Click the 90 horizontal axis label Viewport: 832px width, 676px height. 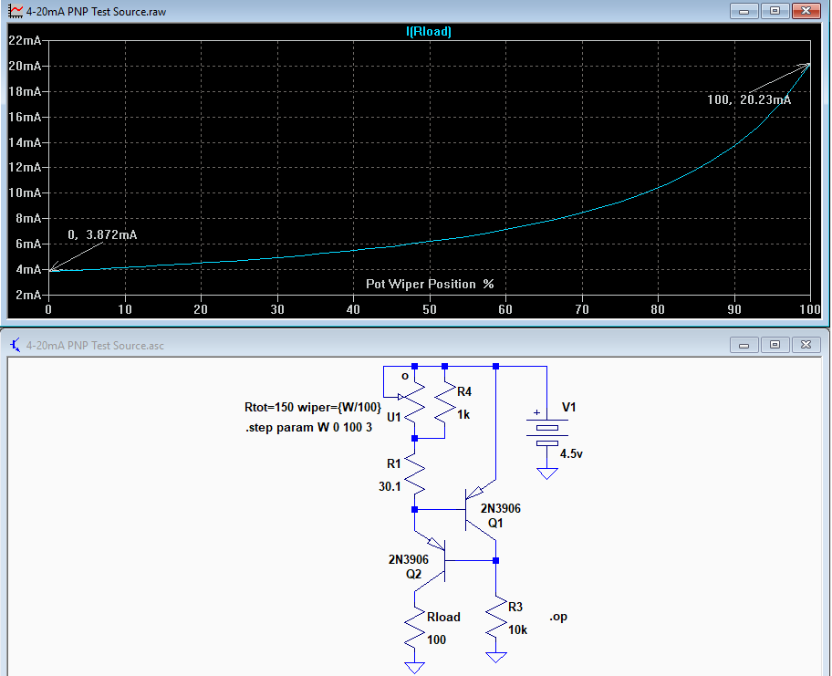734,309
